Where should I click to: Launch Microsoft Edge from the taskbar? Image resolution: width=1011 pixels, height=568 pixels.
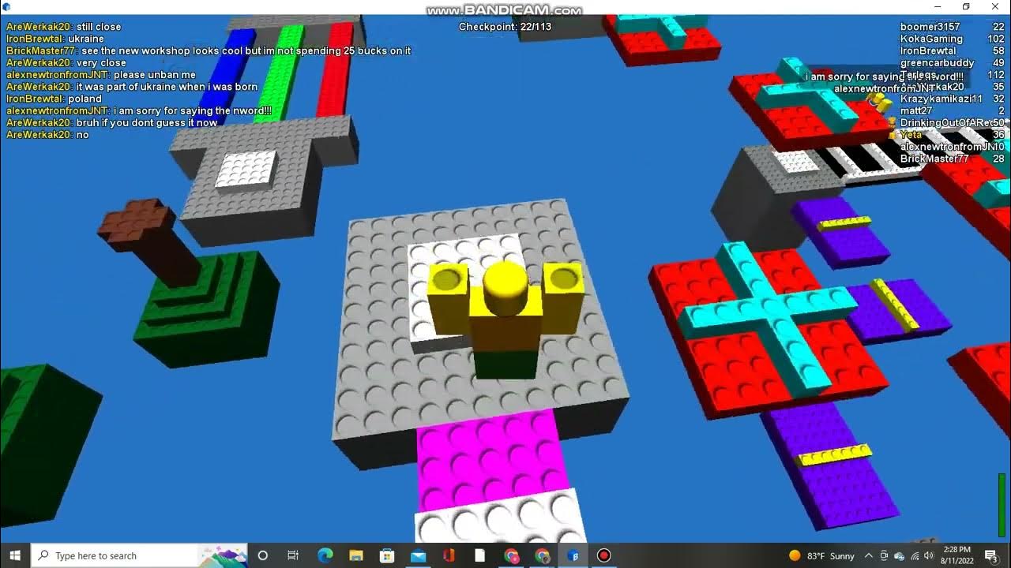(325, 555)
